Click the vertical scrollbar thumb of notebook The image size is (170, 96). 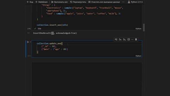pos(144,27)
